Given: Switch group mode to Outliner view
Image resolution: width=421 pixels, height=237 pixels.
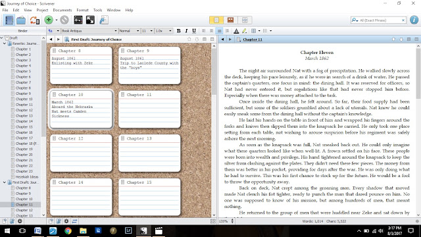Looking at the screenshot, I should tap(245, 20).
